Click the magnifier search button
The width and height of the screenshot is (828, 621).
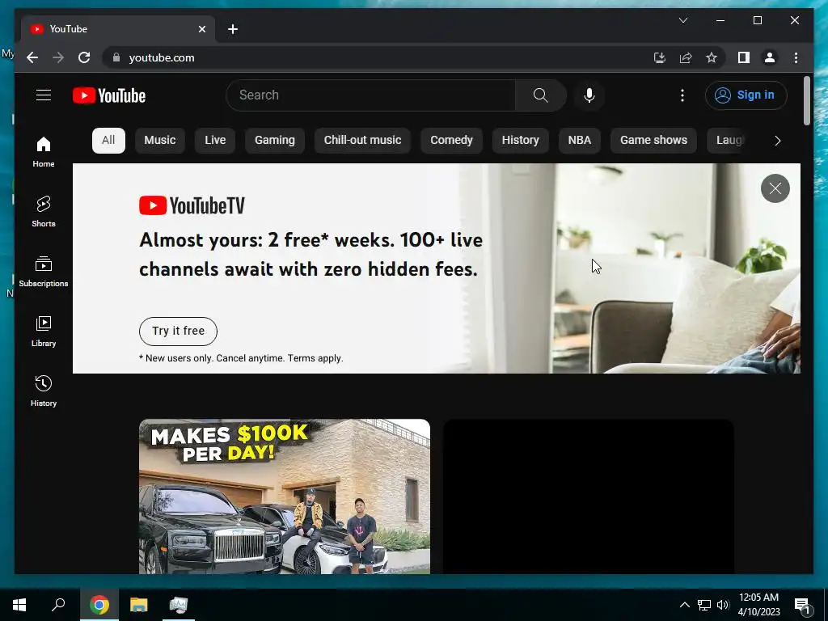pos(540,95)
